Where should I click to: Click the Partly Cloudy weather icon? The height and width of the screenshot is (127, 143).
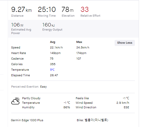click(15, 101)
